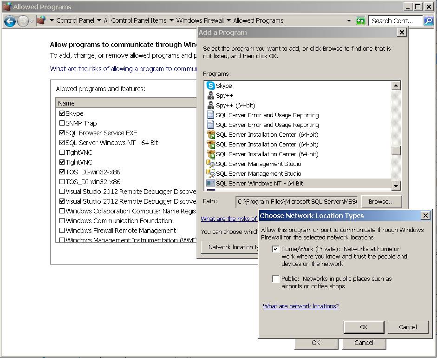Click the Forward arrow navigation button
This screenshot has width=437, height=358.
point(23,21)
